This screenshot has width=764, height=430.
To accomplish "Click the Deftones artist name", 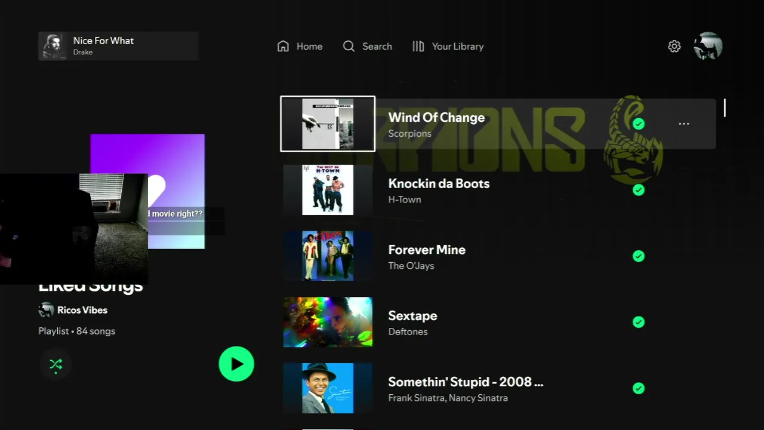I will [x=408, y=332].
